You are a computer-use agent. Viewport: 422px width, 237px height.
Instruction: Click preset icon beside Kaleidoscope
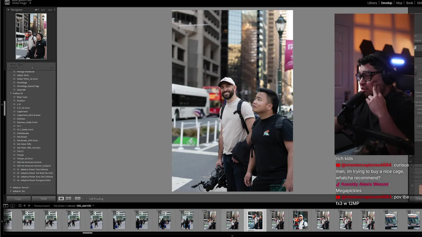tap(14, 133)
